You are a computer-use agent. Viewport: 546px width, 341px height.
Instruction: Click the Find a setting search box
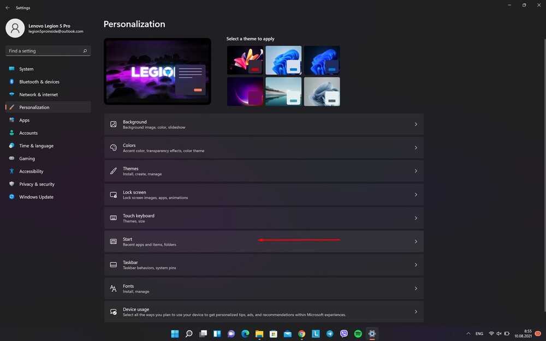(x=45, y=51)
